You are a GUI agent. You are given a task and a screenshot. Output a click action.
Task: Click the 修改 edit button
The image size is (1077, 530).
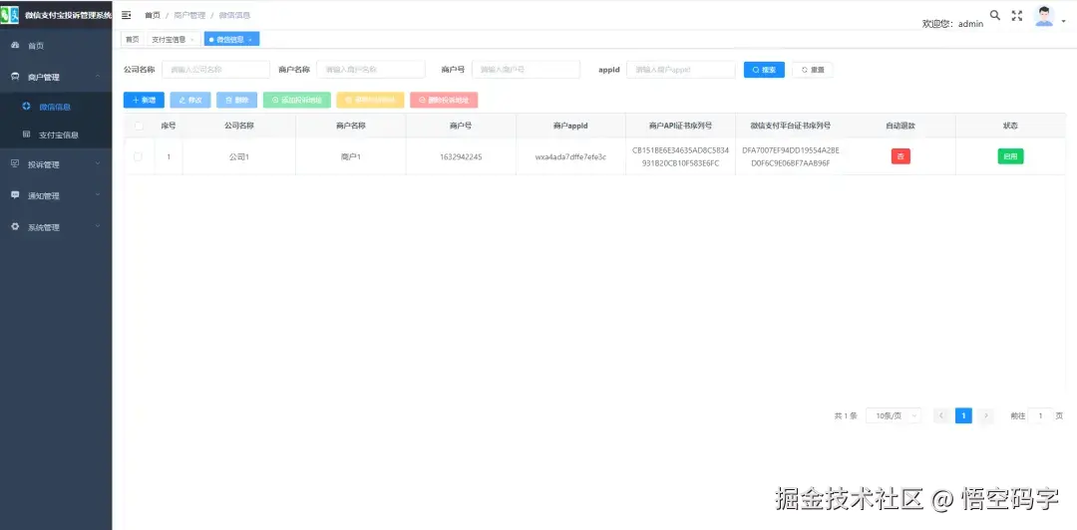(190, 101)
